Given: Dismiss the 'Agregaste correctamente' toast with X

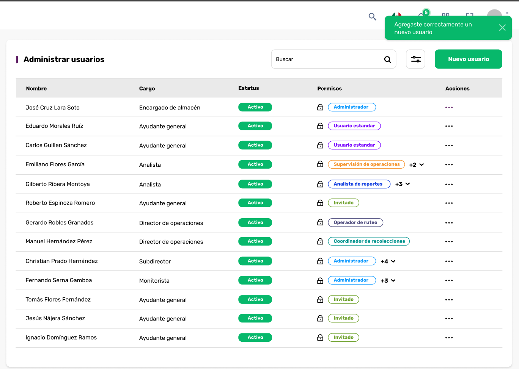Looking at the screenshot, I should coord(502,28).
